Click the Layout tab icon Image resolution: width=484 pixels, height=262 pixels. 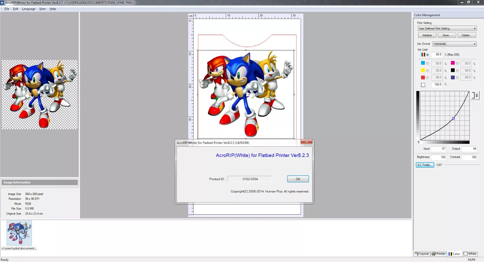[417, 254]
